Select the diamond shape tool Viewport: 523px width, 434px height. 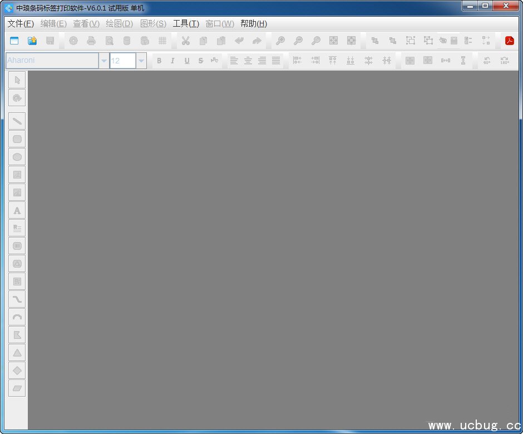(17, 371)
